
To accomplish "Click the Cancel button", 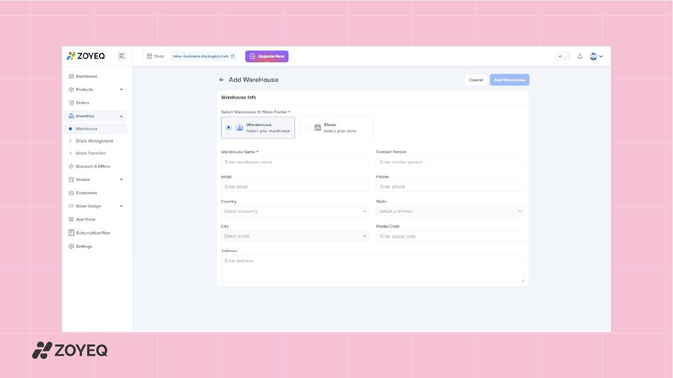I will (476, 80).
